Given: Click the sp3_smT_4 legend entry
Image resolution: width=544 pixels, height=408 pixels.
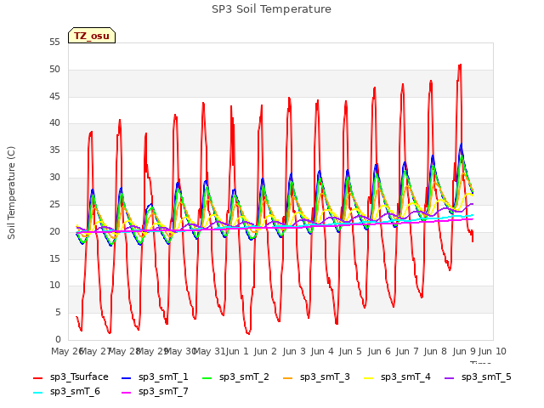Looking at the screenshot, I should [397, 377].
